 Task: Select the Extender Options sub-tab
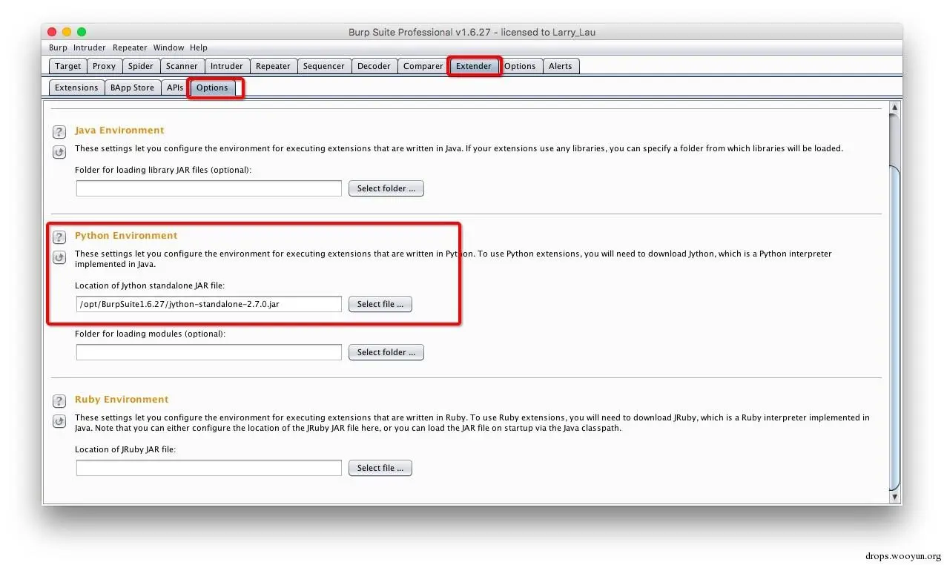click(212, 87)
